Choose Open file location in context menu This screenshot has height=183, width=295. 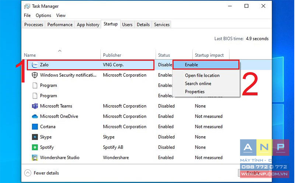coord(202,76)
